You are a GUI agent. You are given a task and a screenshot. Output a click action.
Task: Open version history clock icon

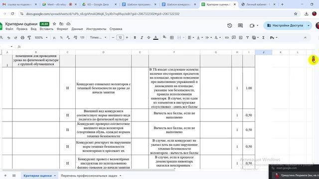(229, 25)
